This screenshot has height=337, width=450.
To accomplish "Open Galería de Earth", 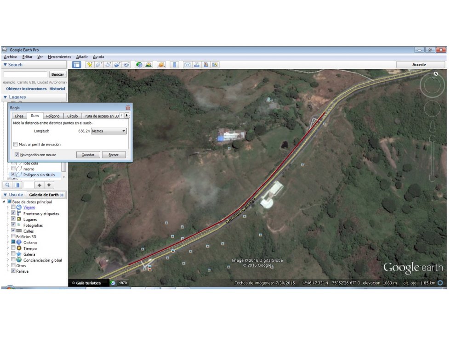I will [x=46, y=195].
